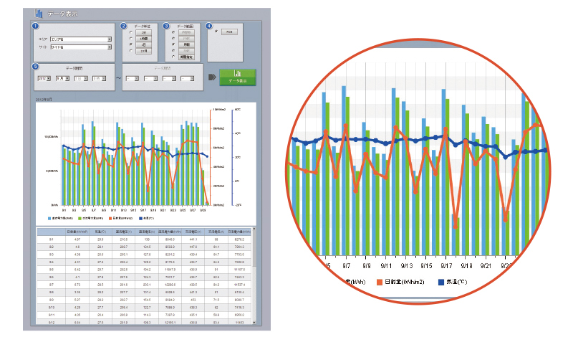Screen dimensions: 573x337
Task: Click the 日射量 column header in table
Action: coord(77,232)
